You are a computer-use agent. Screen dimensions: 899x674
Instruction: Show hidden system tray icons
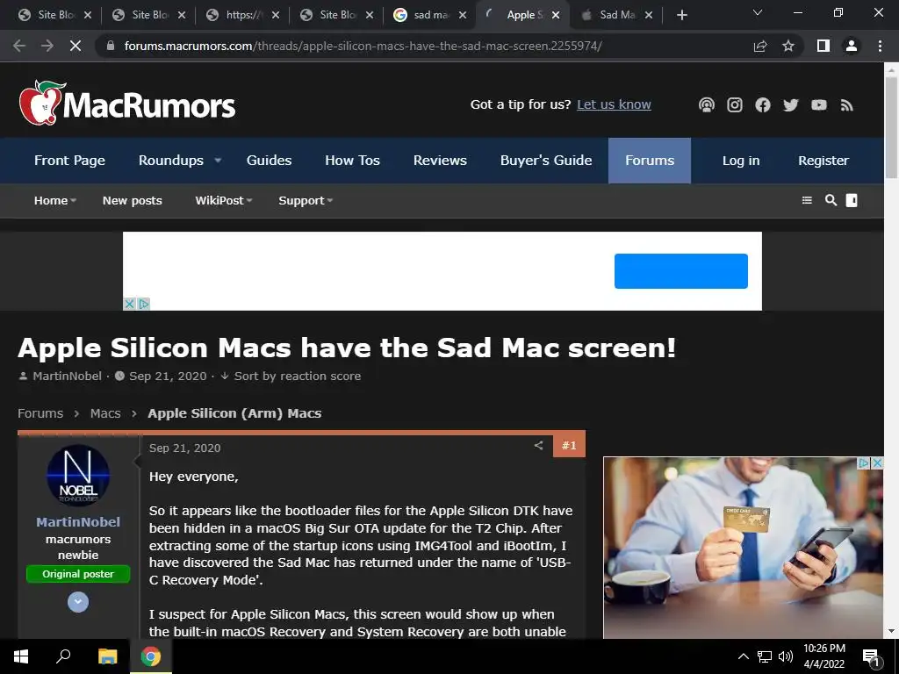click(743, 656)
